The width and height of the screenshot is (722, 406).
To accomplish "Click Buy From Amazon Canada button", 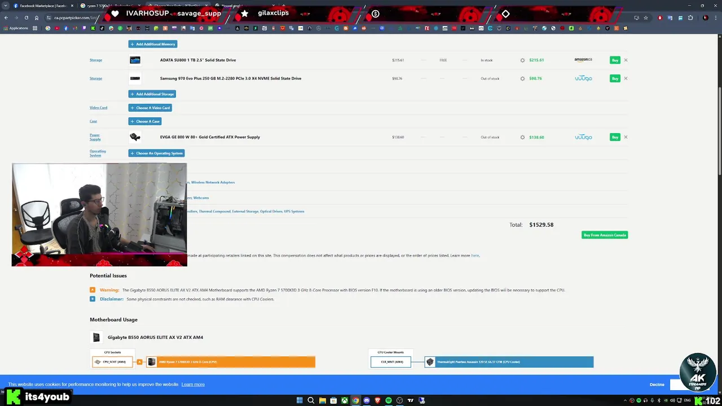I will [x=605, y=235].
